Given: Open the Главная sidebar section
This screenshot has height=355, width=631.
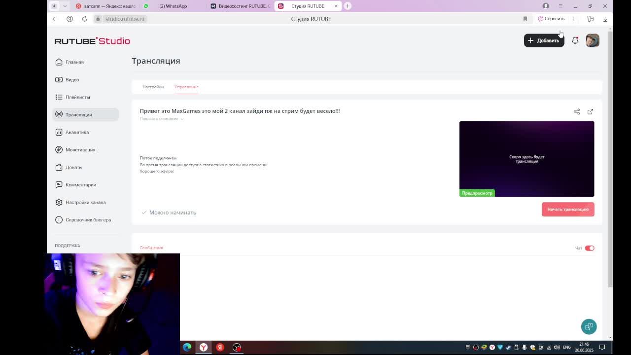Looking at the screenshot, I should click(85, 62).
